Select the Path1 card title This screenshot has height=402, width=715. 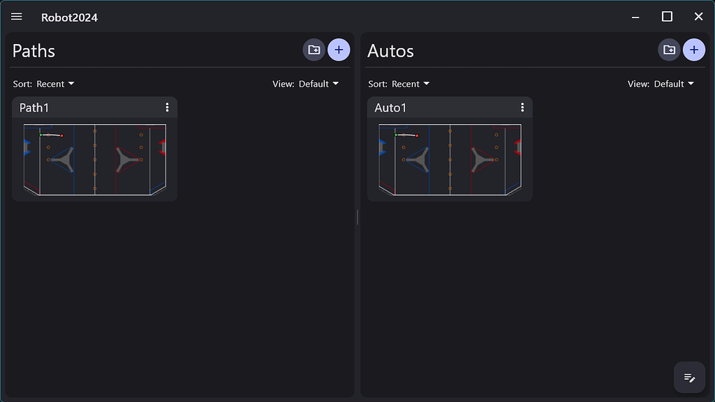(35, 107)
